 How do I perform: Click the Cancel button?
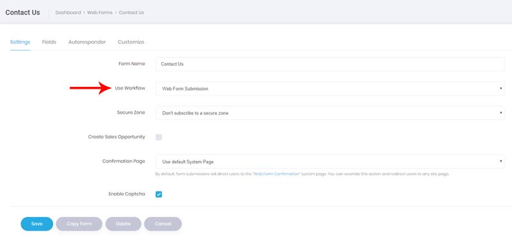163,224
